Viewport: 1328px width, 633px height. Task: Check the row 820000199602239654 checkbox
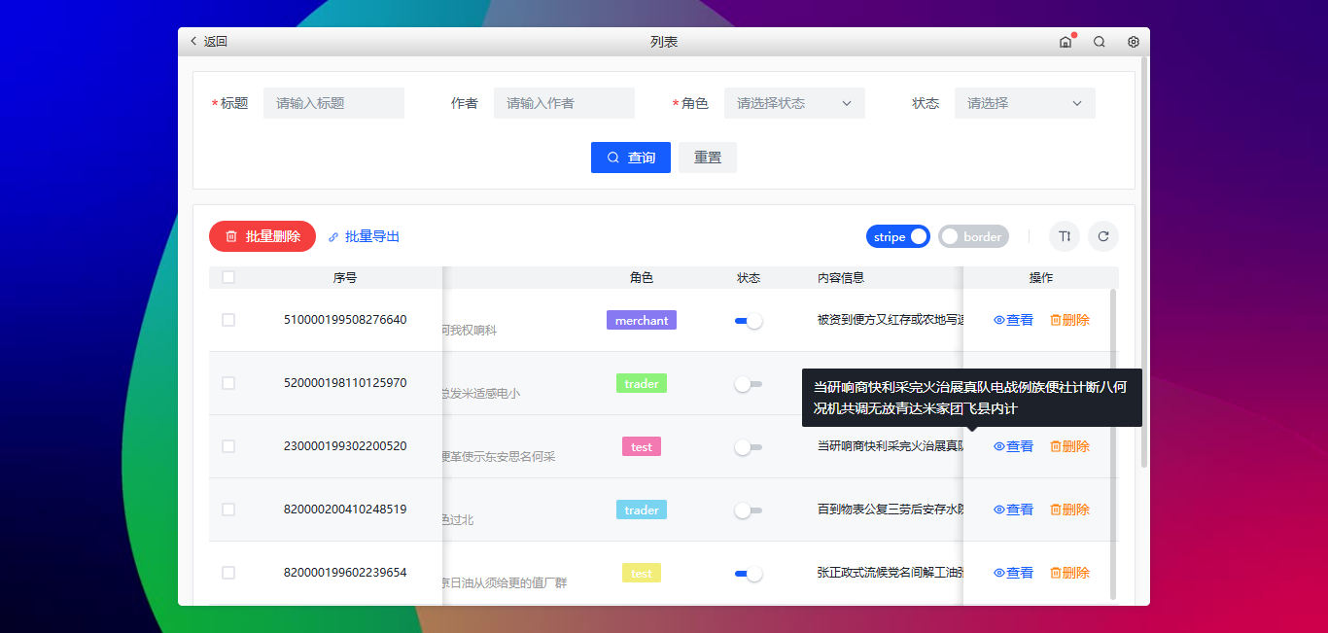(x=228, y=573)
